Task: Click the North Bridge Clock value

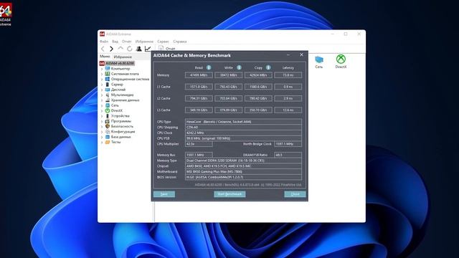Action: click(x=288, y=144)
